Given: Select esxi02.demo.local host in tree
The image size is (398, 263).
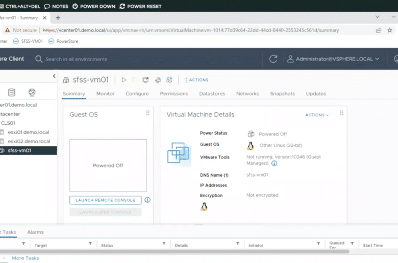Looking at the screenshot, I should 29,141.
